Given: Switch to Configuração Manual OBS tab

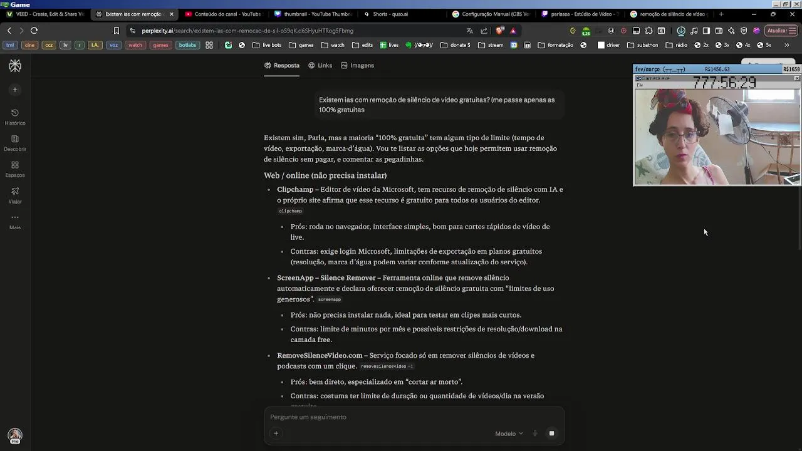Looking at the screenshot, I should point(491,14).
